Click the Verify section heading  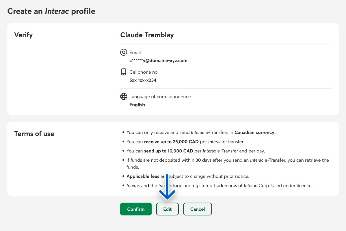point(23,35)
